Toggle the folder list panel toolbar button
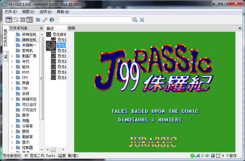This screenshot has height=161, width=245. pyautogui.click(x=9, y=20)
